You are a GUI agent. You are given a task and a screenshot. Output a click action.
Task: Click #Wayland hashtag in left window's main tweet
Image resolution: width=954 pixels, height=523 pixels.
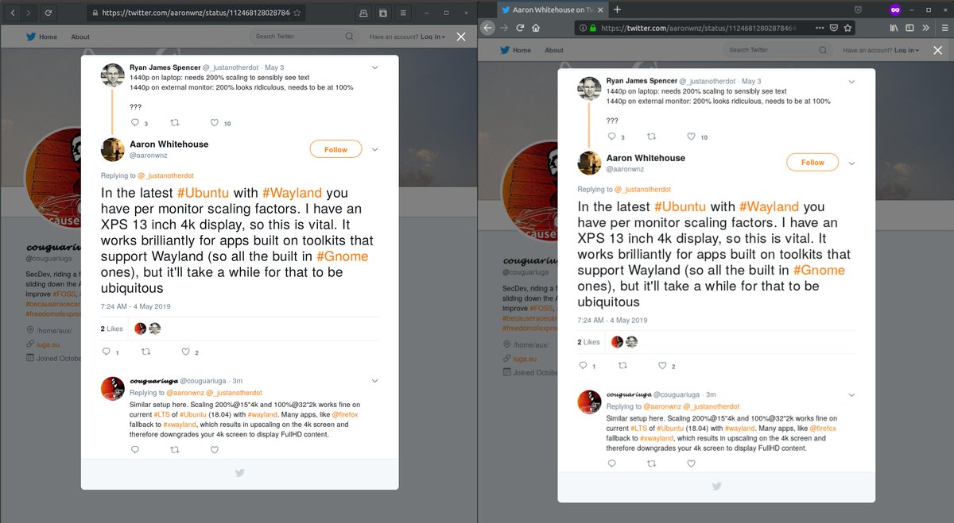[292, 193]
